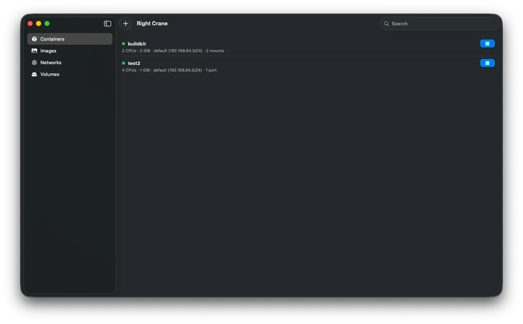Open the Networks section
523x324 pixels.
point(51,62)
